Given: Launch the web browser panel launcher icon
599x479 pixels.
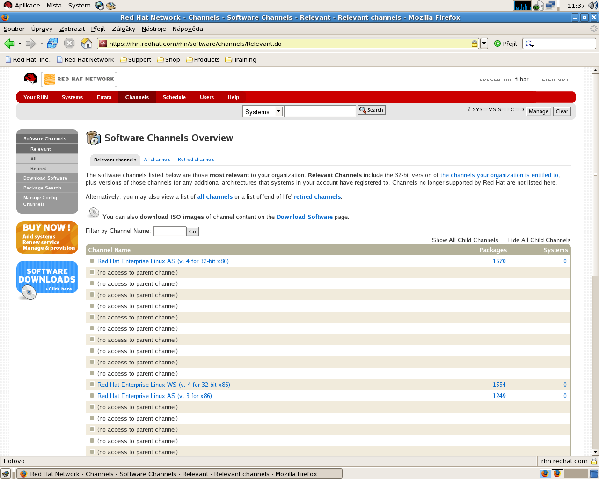Looking at the screenshot, I should [x=99, y=6].
